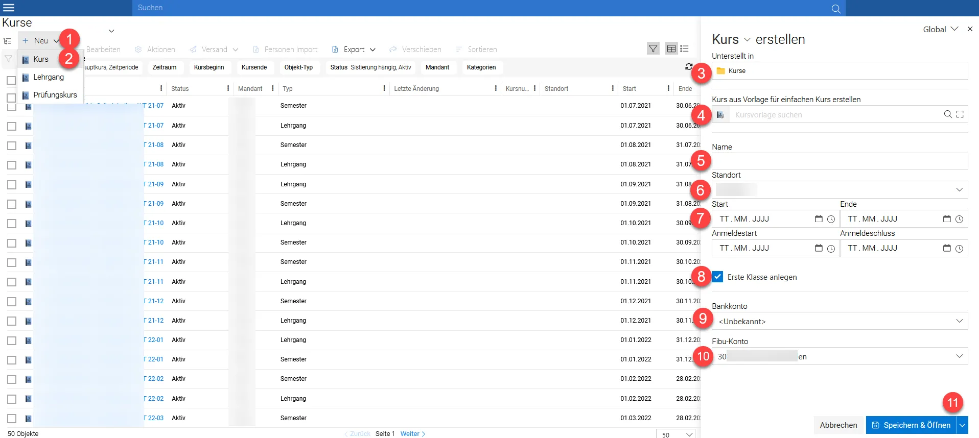Open calendar picker for Ende date
Viewport: 979px width, 438px height.
point(947,219)
